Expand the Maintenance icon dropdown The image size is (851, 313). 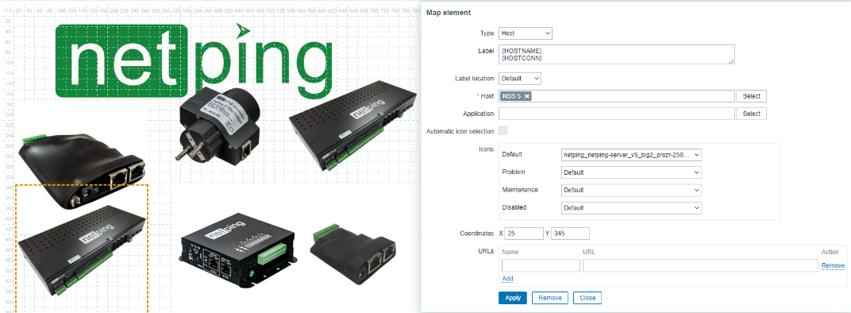click(x=631, y=190)
